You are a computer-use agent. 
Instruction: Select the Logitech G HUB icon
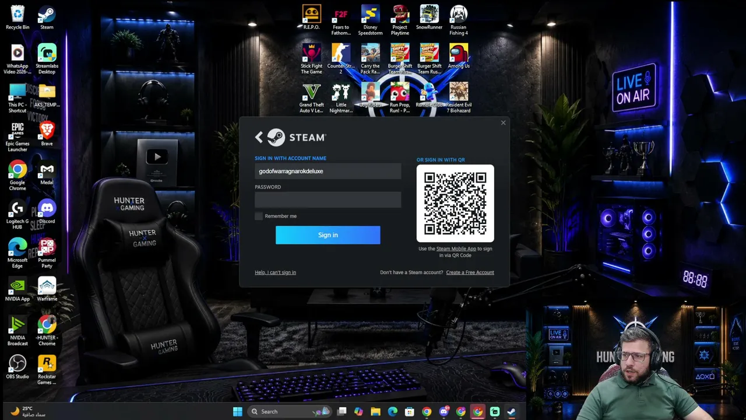click(17, 215)
